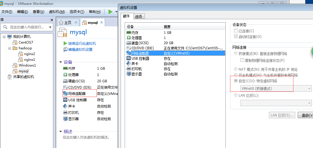This screenshot has width=313, height=148.
Task: Open the 文件(F) menu
Action: point(7,12)
